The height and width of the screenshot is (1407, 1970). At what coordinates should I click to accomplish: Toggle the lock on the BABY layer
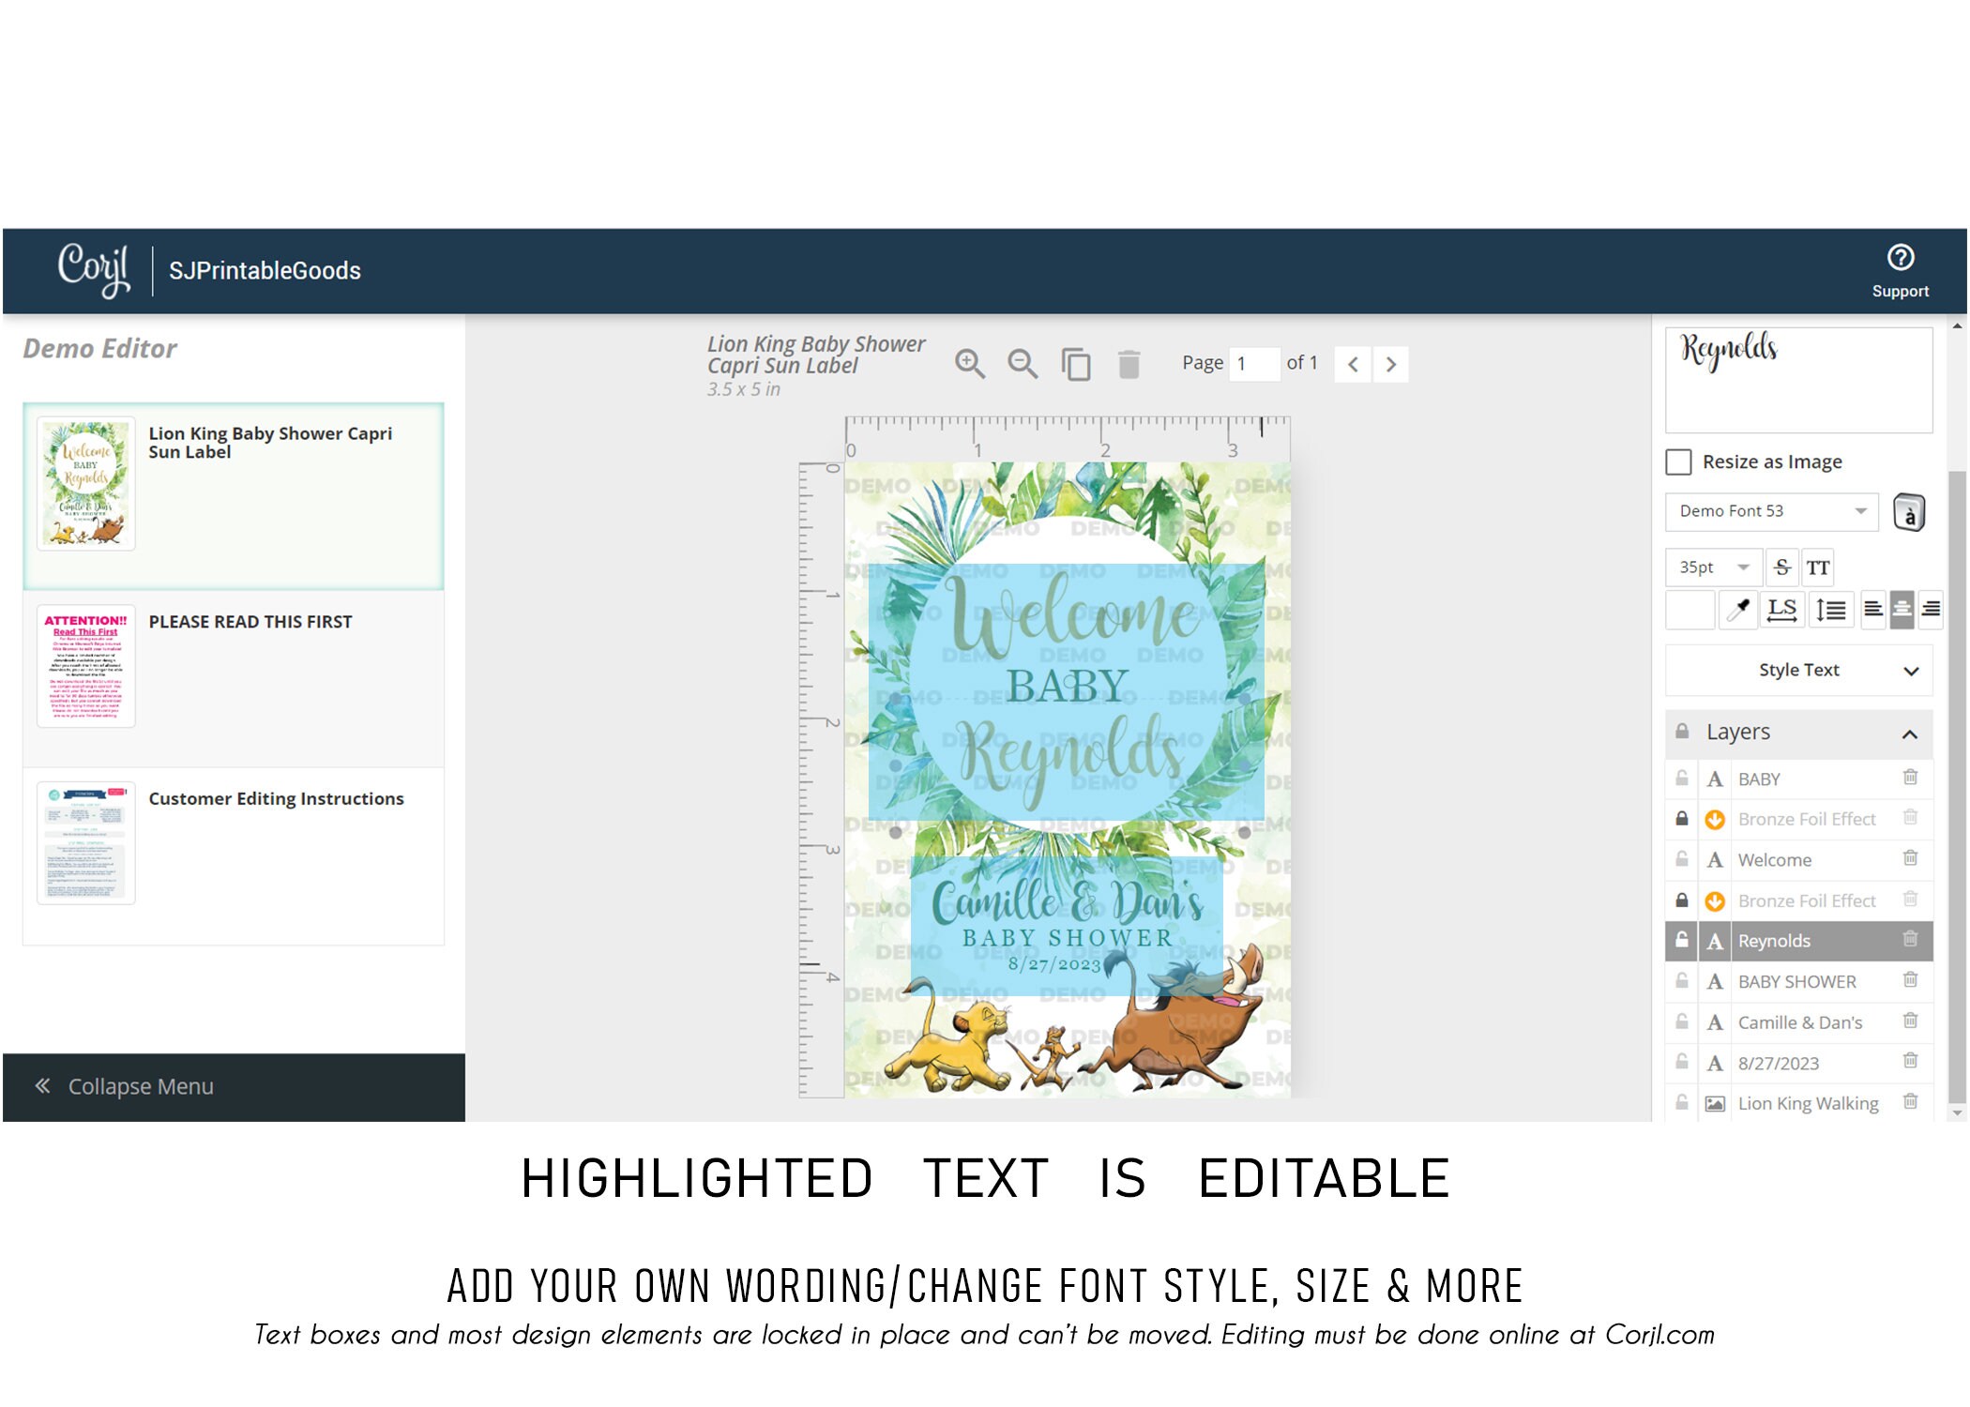[x=1682, y=779]
